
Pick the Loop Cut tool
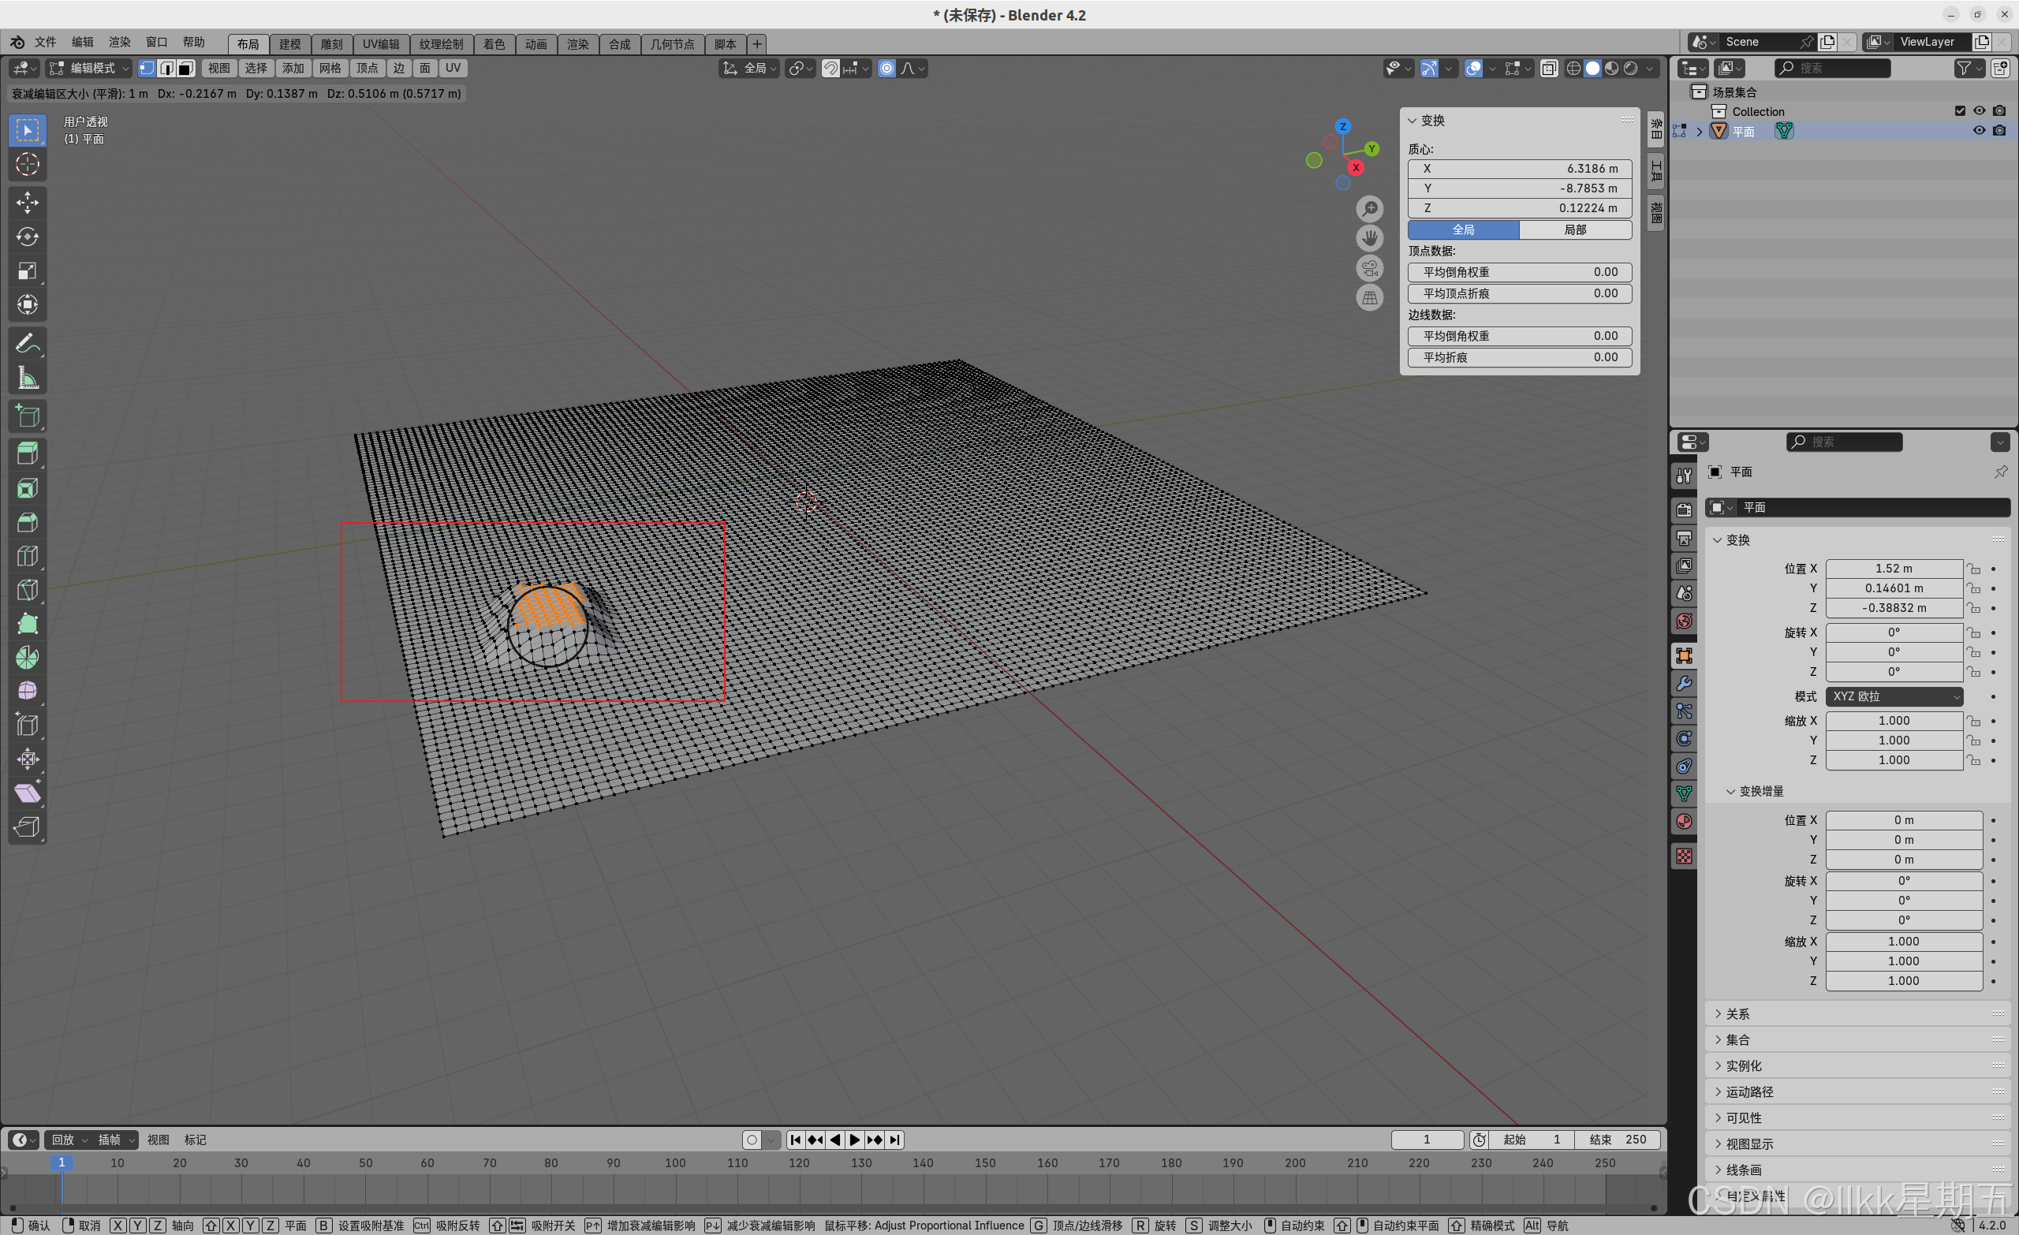click(x=27, y=557)
